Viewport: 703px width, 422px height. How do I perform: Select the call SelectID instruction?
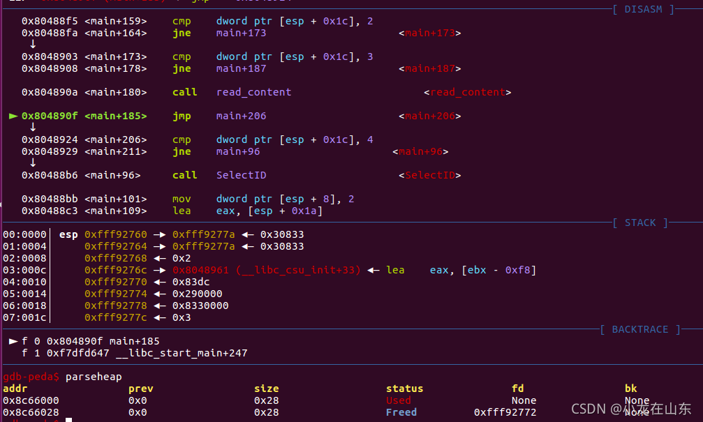[219, 175]
